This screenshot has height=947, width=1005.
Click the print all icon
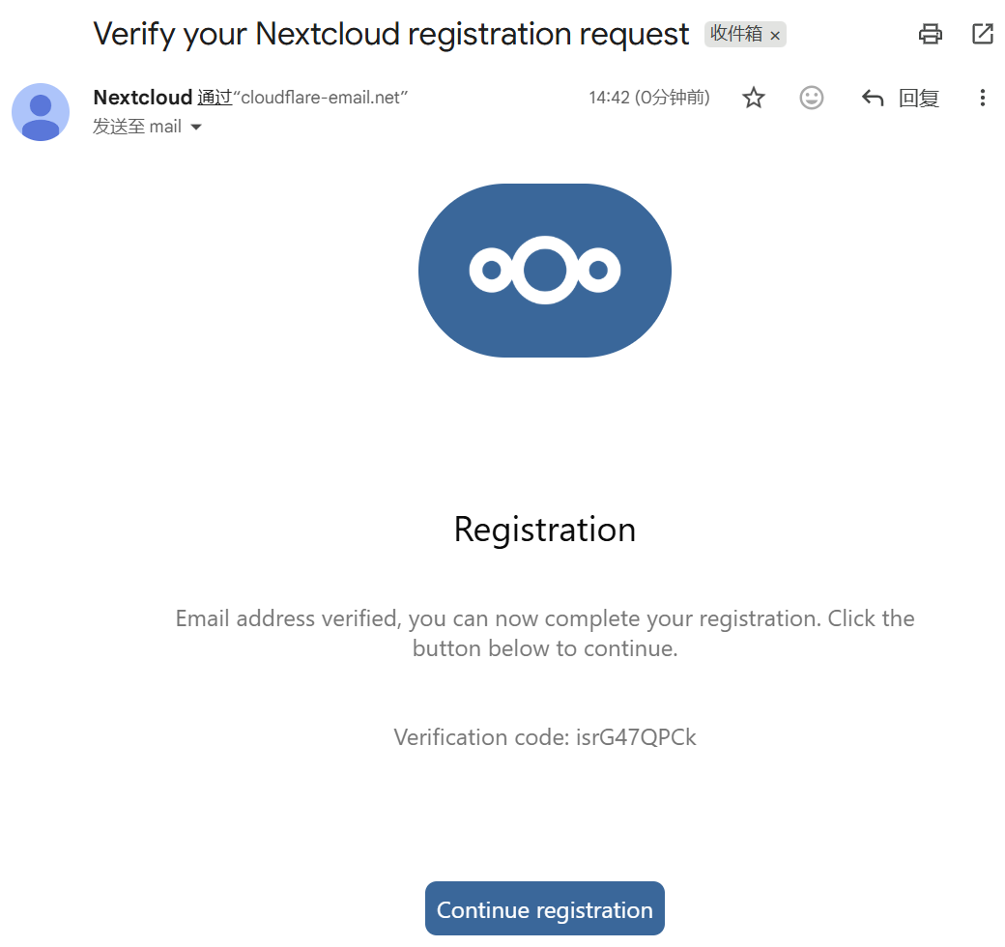pyautogui.click(x=930, y=35)
